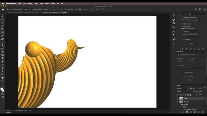Open the File menu
Image resolution: width=207 pixels, height=116 pixels.
(20, 4)
